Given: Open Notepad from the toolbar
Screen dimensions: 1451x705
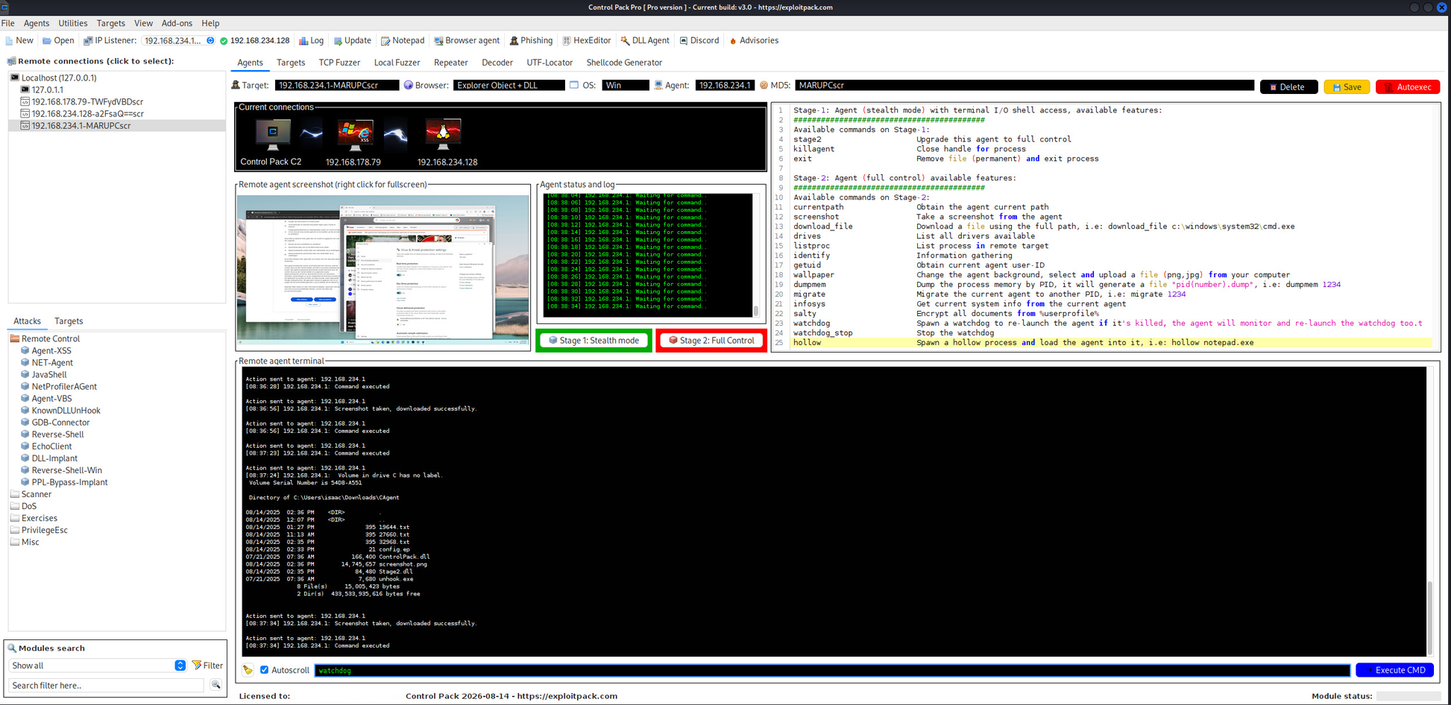Looking at the screenshot, I should pyautogui.click(x=403, y=41).
